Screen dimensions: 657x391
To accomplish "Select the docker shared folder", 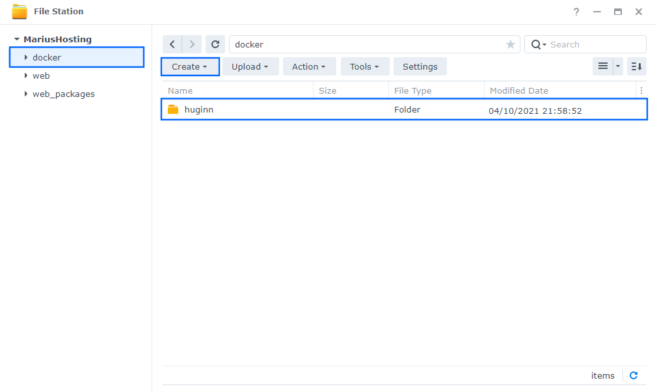I will coord(77,57).
